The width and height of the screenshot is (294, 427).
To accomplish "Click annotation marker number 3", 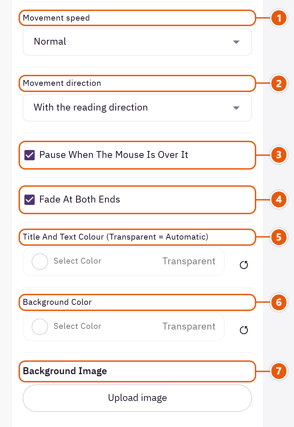I will (x=279, y=155).
